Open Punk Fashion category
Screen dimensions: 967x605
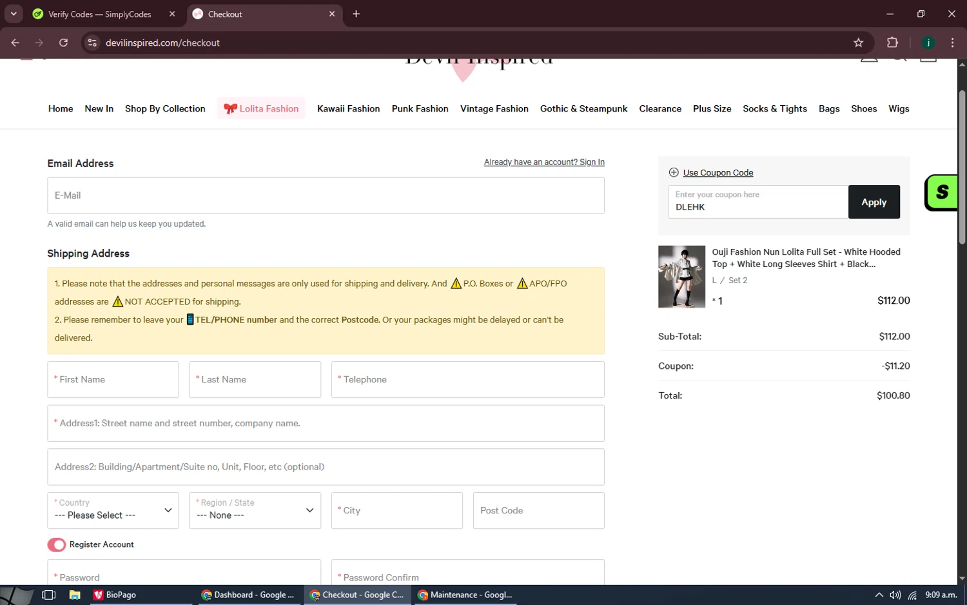pyautogui.click(x=420, y=108)
